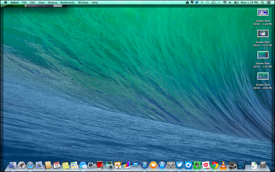This screenshot has width=275, height=172.
Task: Launch FaceTime camera icon in Dock
Action: point(92,165)
